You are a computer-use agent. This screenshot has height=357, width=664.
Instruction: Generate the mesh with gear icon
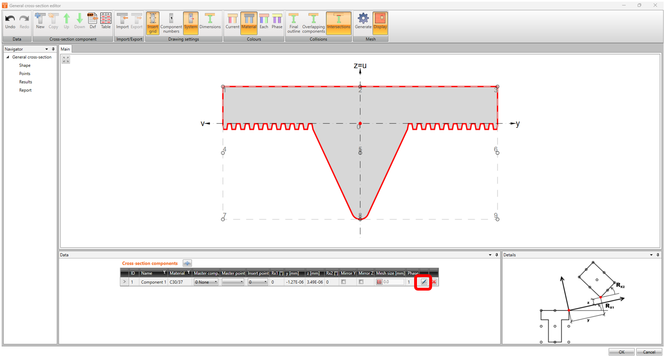(363, 21)
